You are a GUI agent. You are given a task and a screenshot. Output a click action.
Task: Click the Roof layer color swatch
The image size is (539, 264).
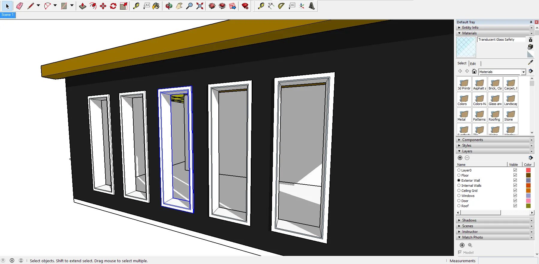(528, 206)
